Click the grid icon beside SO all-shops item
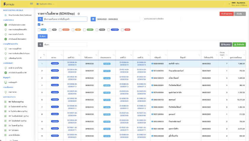This screenshot has width=249, height=141. point(5,102)
